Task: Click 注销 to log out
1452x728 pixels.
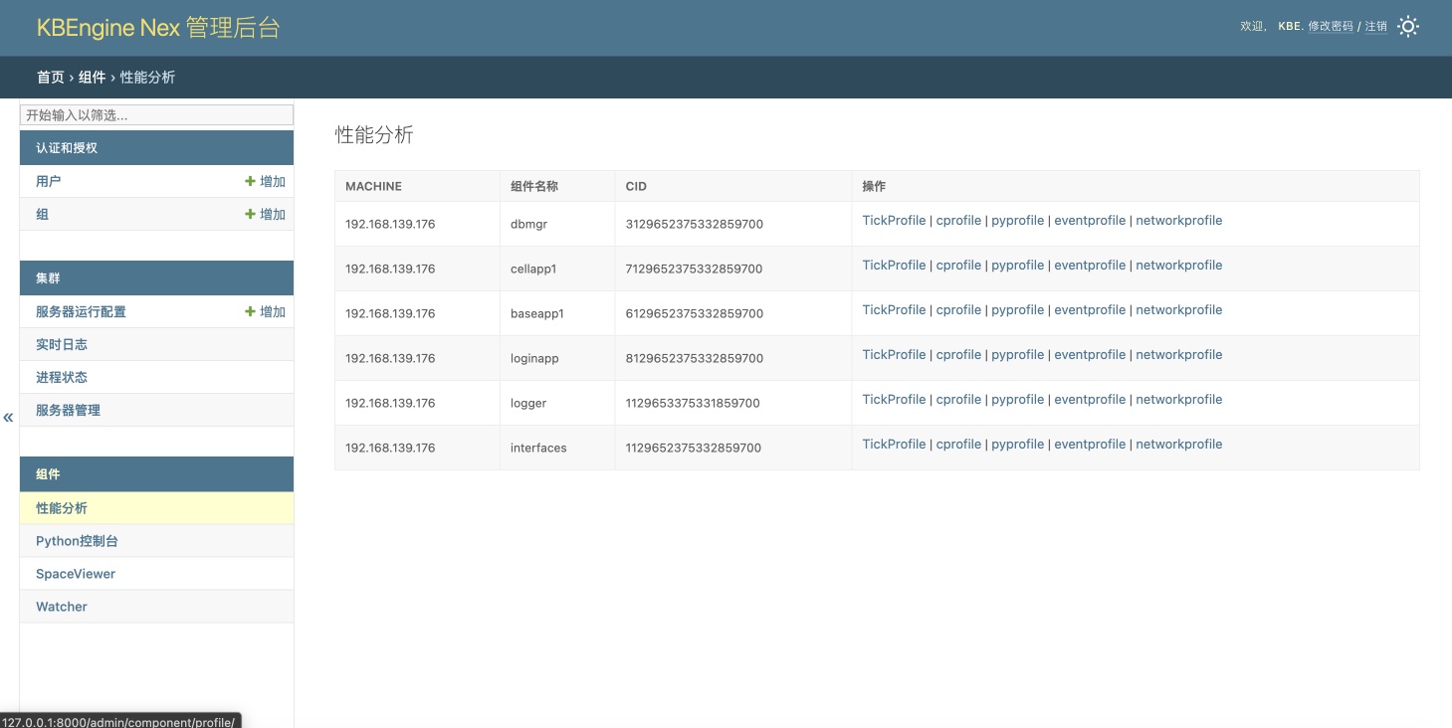Action: pyautogui.click(x=1375, y=27)
